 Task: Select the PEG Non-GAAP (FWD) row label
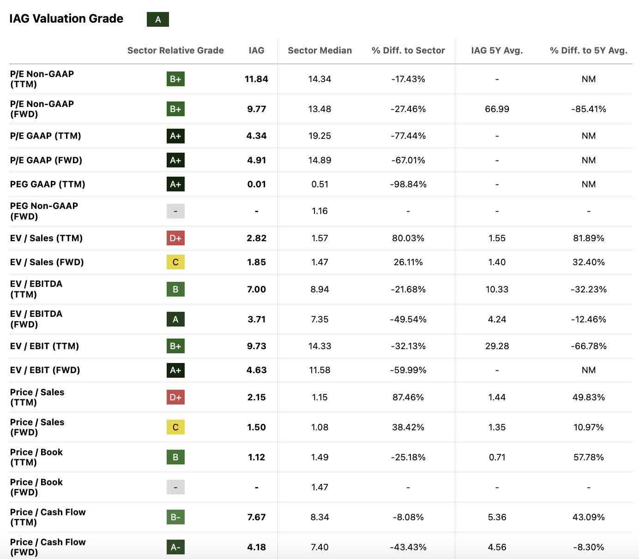44,211
